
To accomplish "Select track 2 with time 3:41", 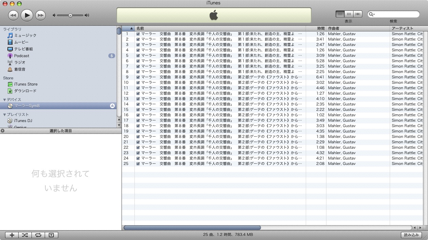I will 272,39.
